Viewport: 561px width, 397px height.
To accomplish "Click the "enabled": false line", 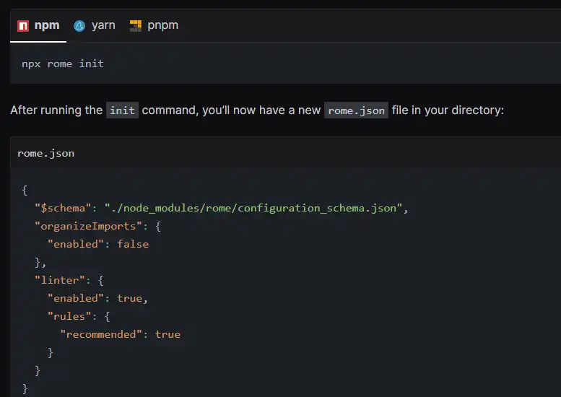I will pos(98,244).
